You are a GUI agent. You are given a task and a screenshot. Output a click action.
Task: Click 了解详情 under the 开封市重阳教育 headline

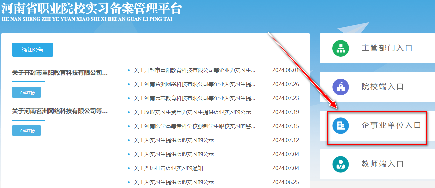(x=26, y=92)
